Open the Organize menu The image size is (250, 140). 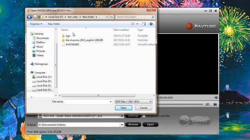click(36, 24)
